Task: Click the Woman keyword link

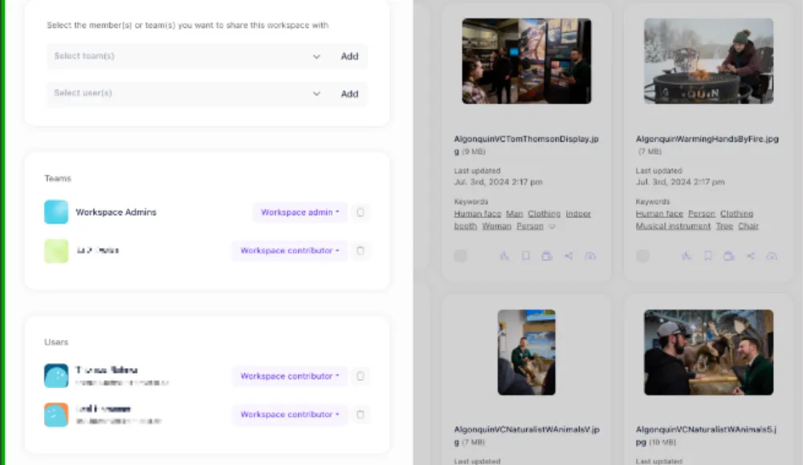Action: 496,225
